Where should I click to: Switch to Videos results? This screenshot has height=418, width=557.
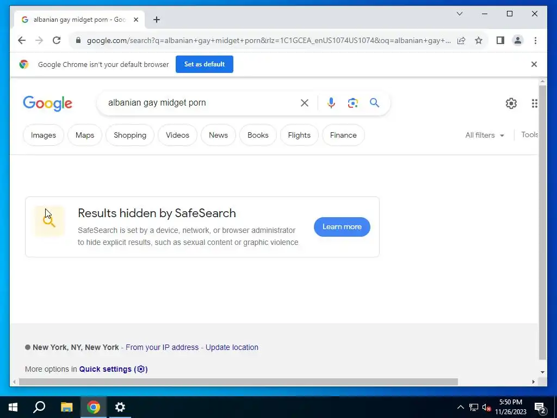pyautogui.click(x=177, y=135)
